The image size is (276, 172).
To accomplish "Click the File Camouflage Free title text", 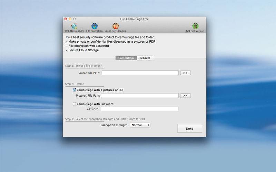I will [135, 19].
